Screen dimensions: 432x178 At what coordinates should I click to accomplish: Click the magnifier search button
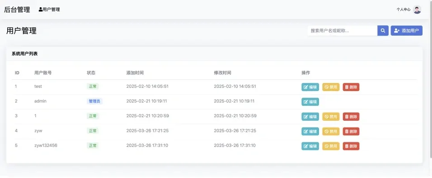pos(383,31)
